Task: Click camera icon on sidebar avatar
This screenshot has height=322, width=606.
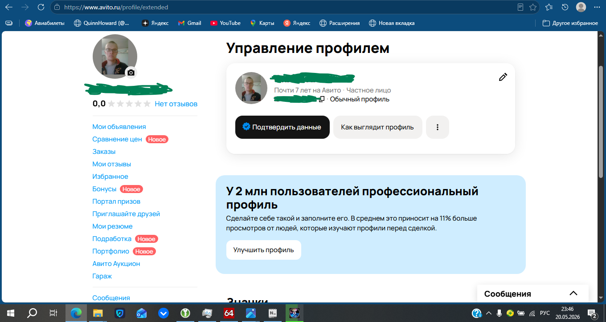Action: point(131,72)
